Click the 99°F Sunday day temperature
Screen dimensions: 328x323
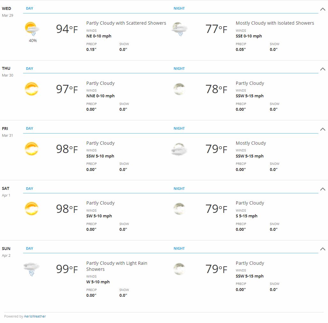click(x=67, y=269)
